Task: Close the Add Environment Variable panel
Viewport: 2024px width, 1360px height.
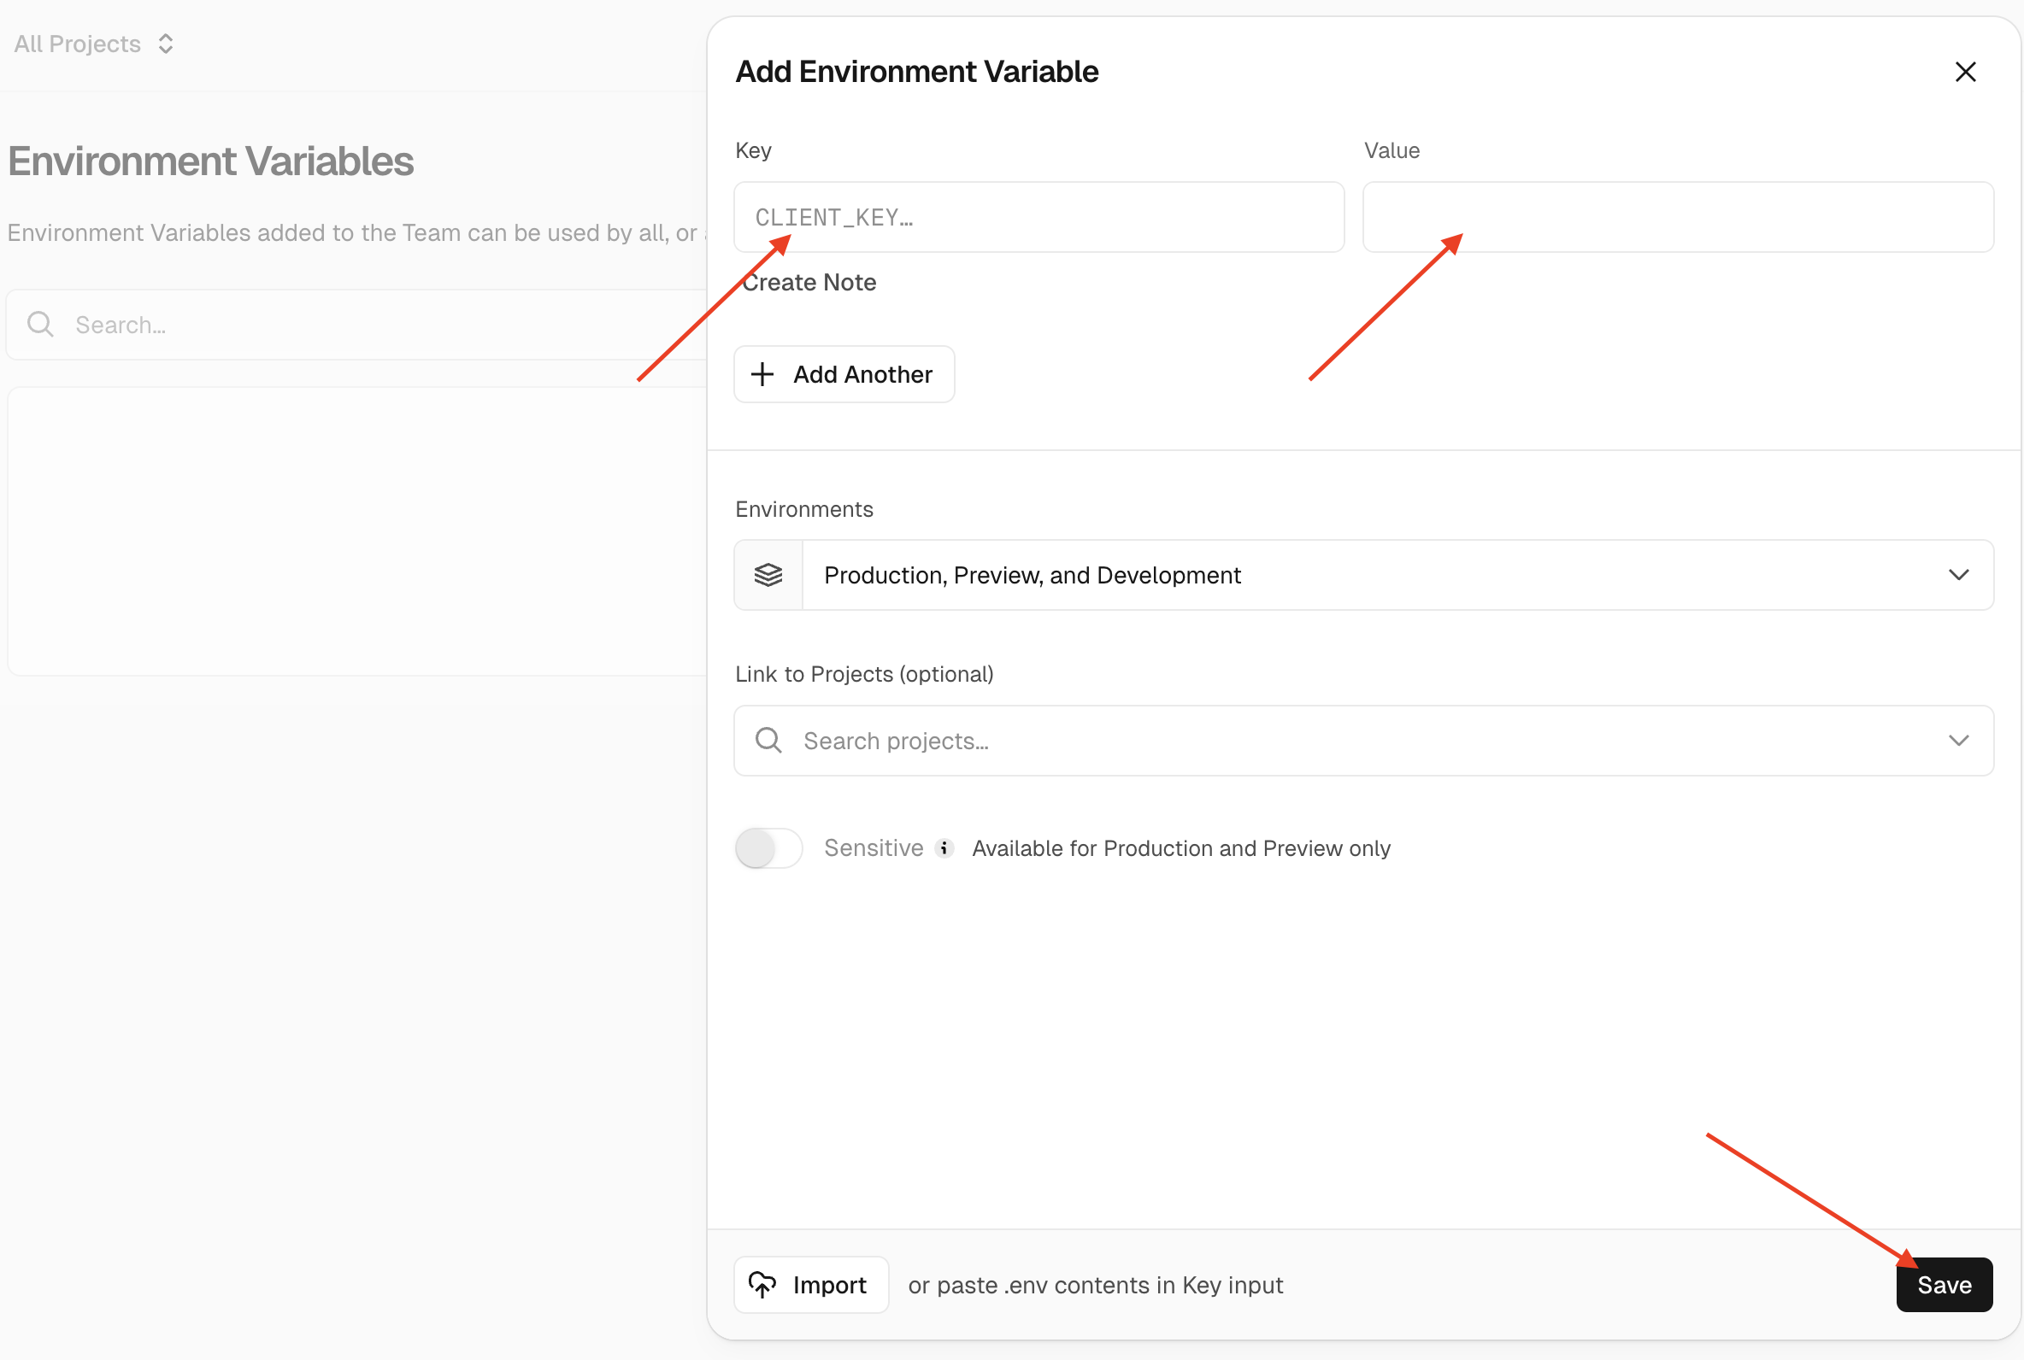Action: tap(1965, 72)
